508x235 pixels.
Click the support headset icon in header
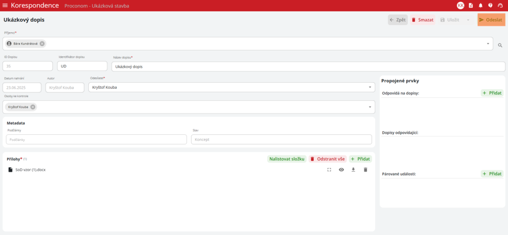pyautogui.click(x=500, y=5)
